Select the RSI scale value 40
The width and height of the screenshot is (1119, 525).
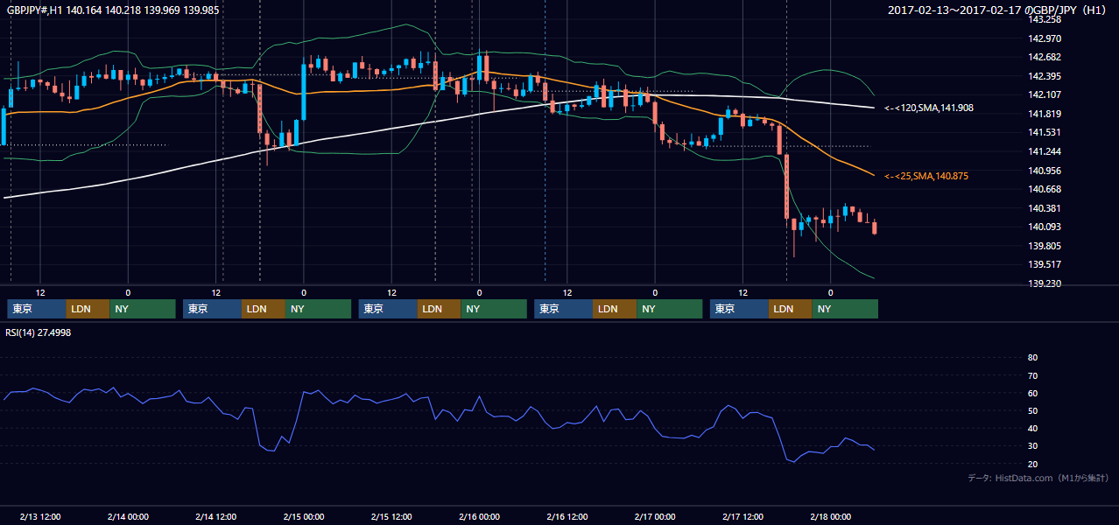click(1032, 428)
